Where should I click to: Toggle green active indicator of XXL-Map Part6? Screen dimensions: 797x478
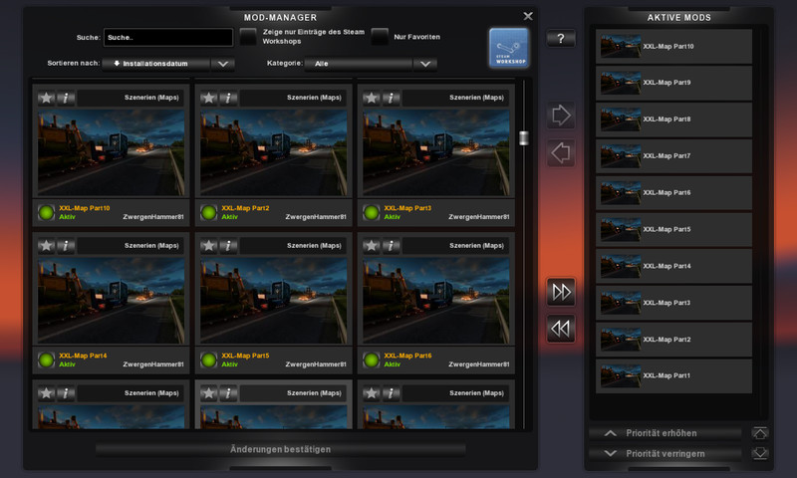click(372, 360)
